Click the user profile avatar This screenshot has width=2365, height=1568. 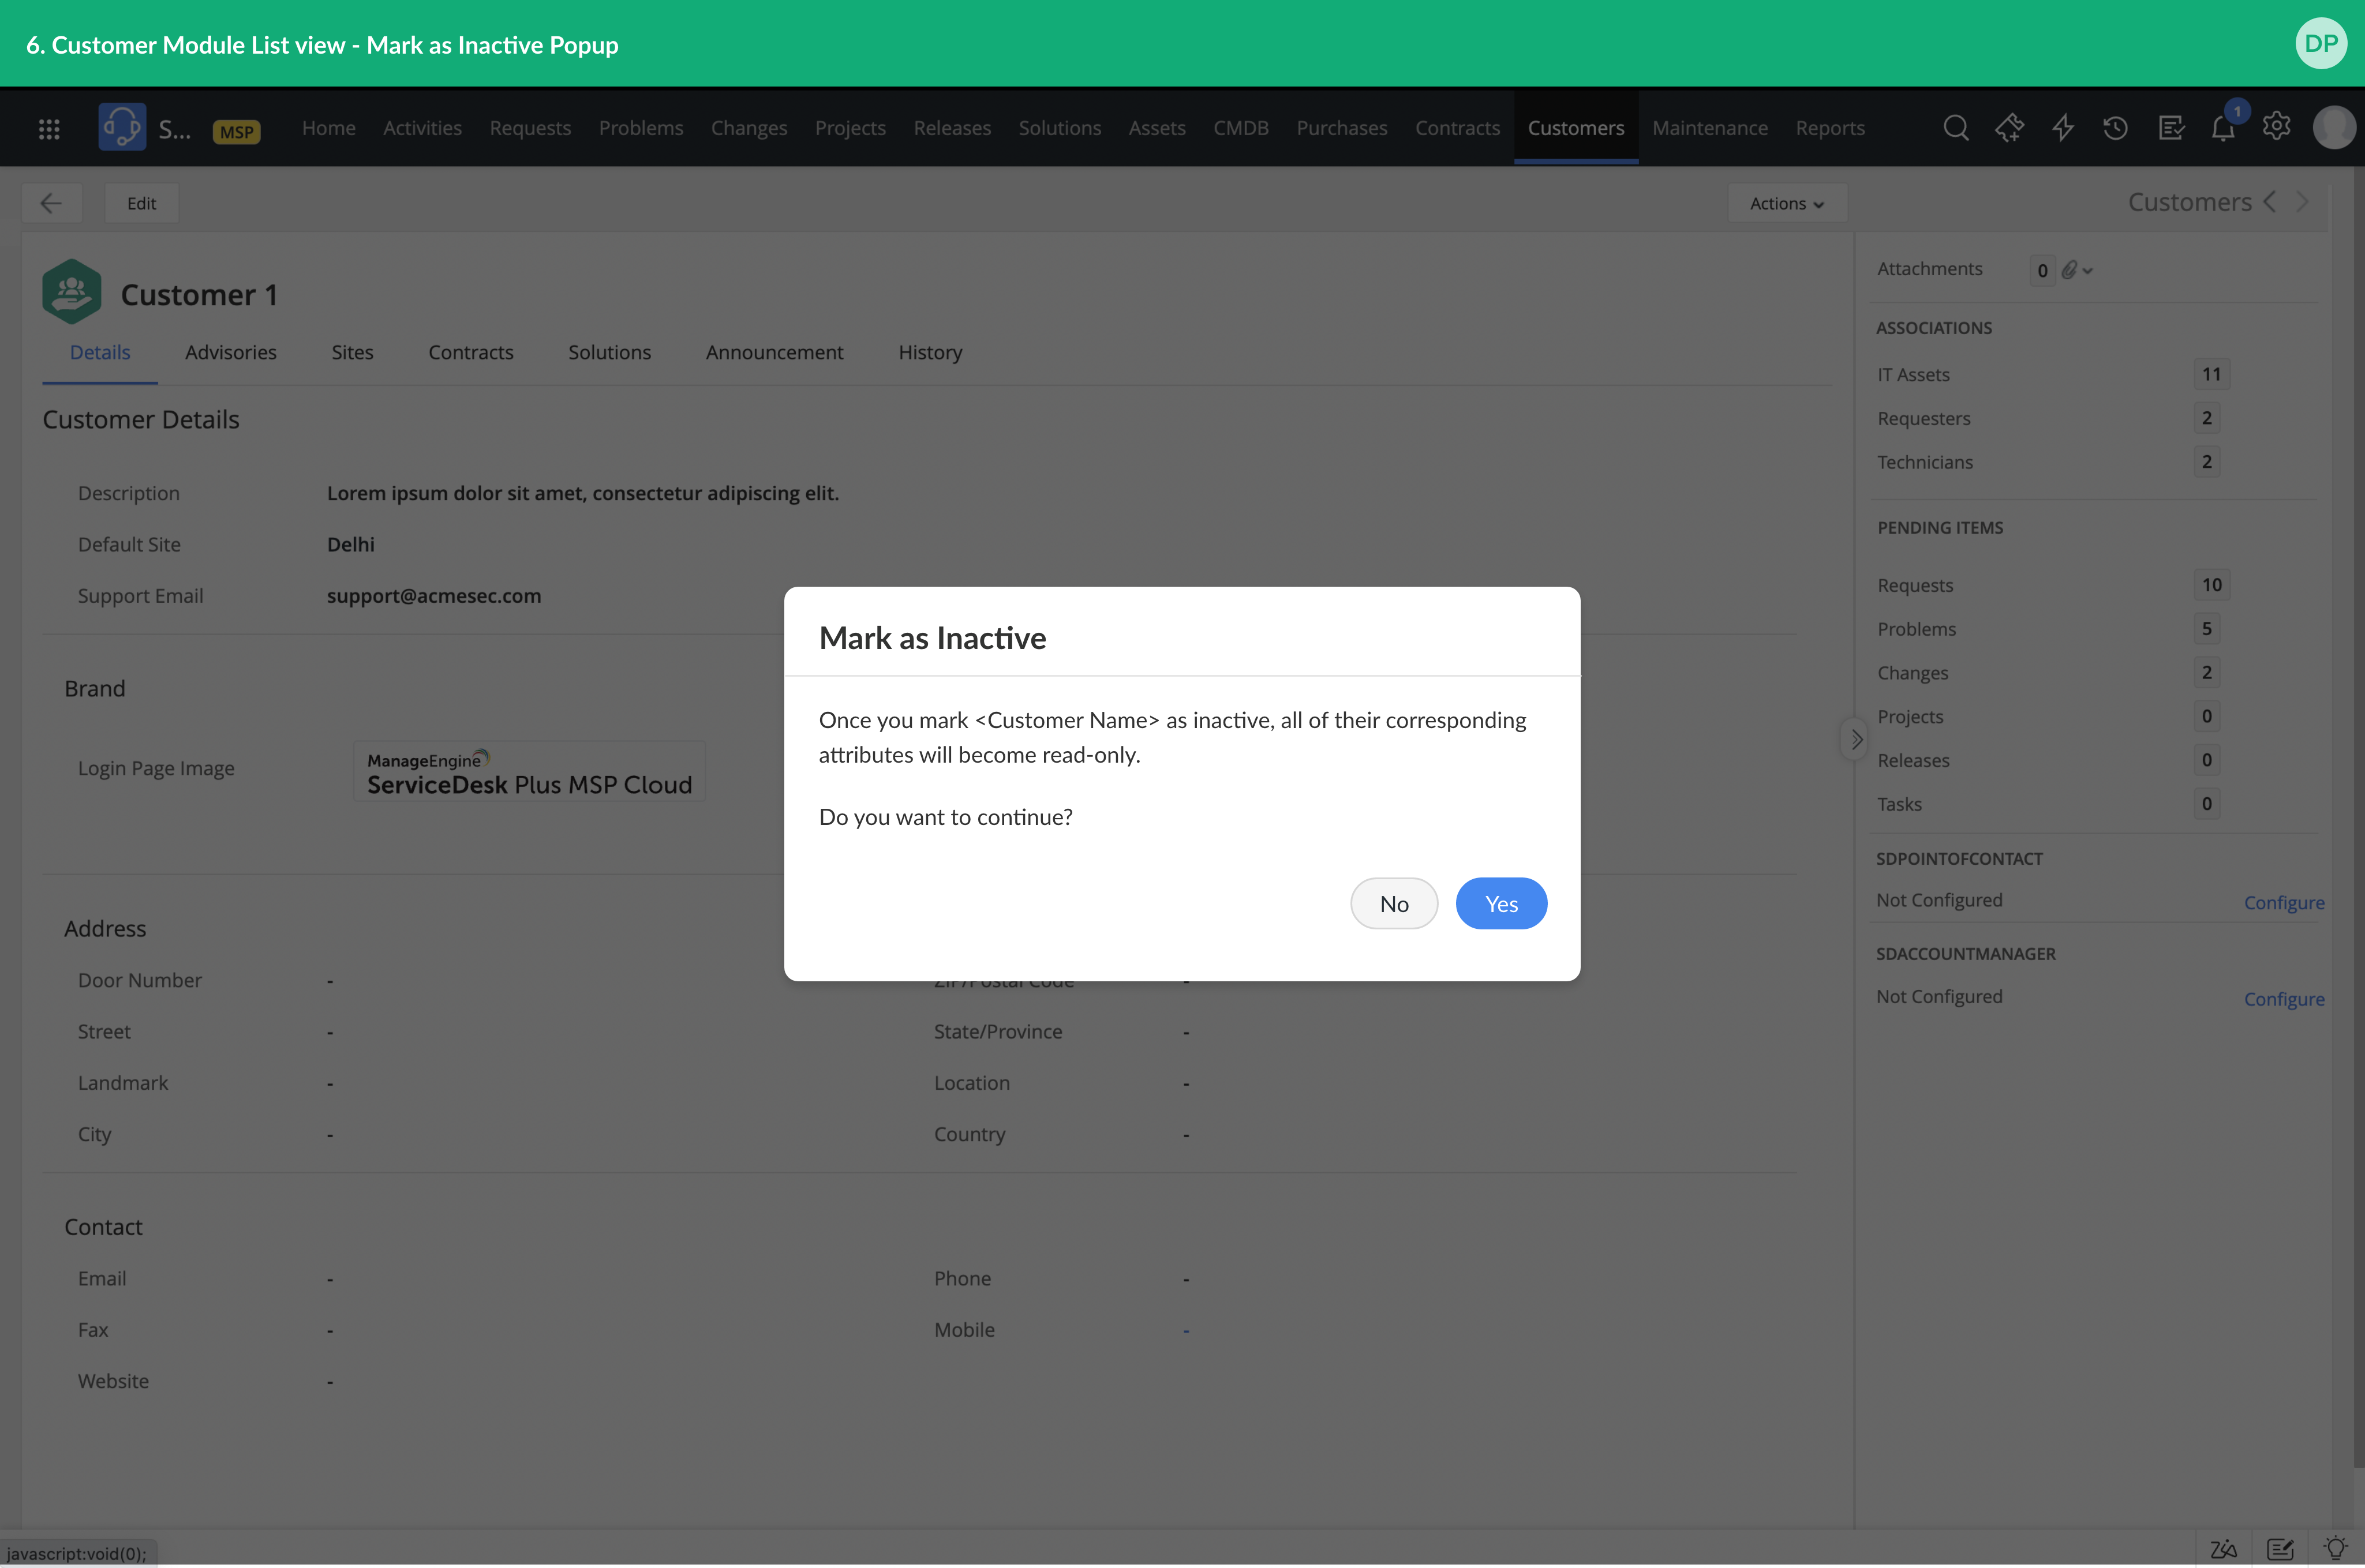point(2334,128)
